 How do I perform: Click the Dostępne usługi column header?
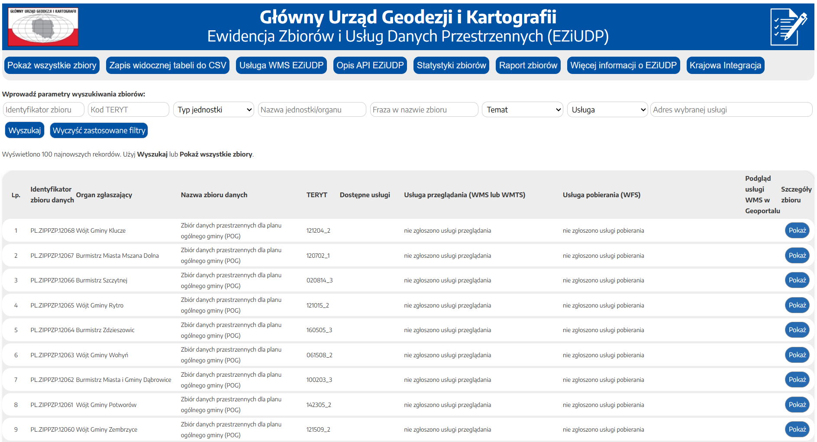pyautogui.click(x=365, y=195)
